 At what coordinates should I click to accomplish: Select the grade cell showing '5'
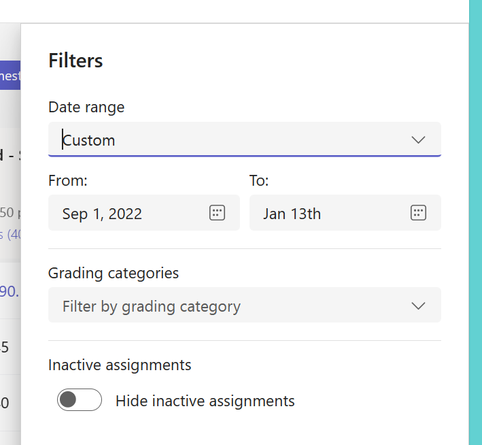pos(5,347)
